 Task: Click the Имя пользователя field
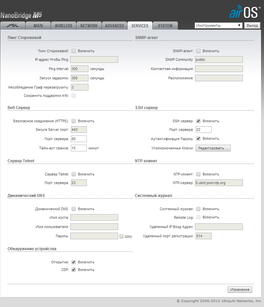coord(94,226)
